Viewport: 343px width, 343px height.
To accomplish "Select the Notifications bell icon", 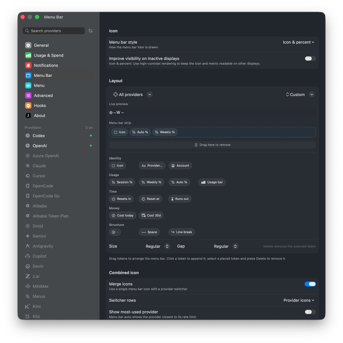I will (28, 65).
